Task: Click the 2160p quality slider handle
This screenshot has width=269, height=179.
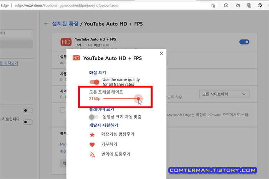Action: (x=138, y=99)
